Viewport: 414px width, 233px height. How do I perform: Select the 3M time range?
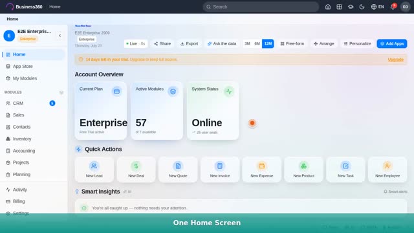point(247,43)
